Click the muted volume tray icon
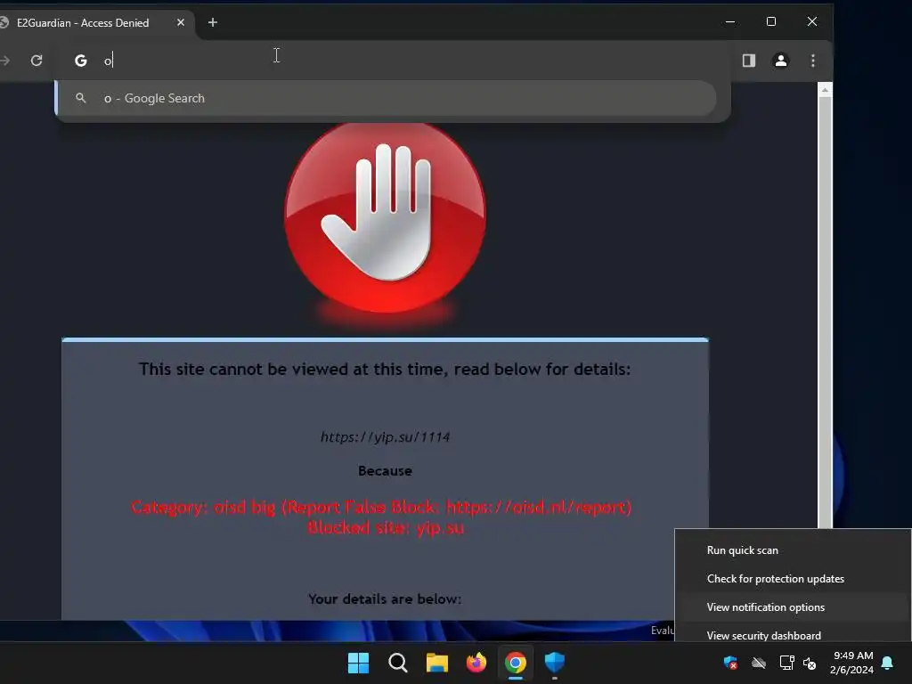The width and height of the screenshot is (912, 684). (810, 663)
